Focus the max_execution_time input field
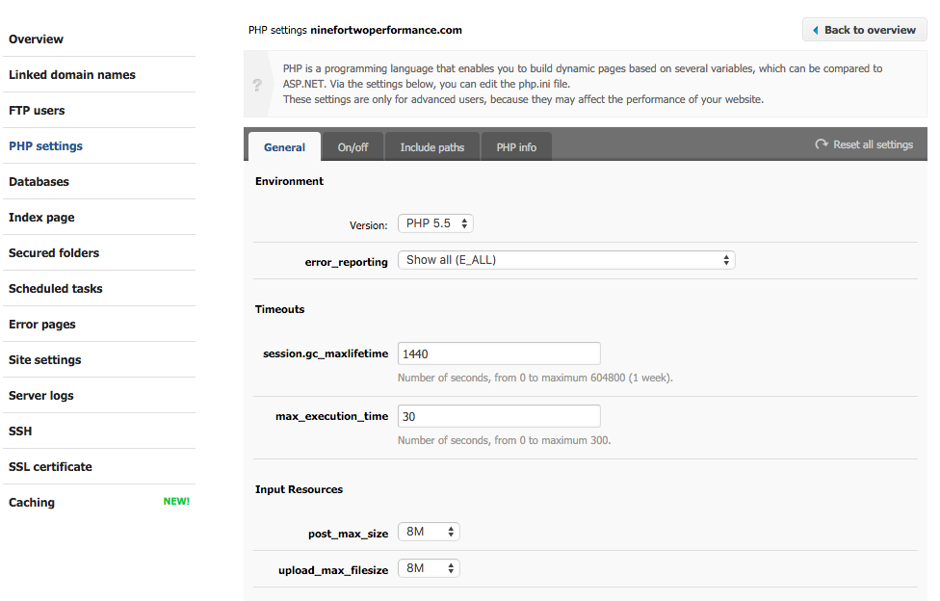Screen dimensions: 940x601 (x=499, y=416)
